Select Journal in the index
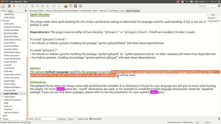 tap(8, 65)
